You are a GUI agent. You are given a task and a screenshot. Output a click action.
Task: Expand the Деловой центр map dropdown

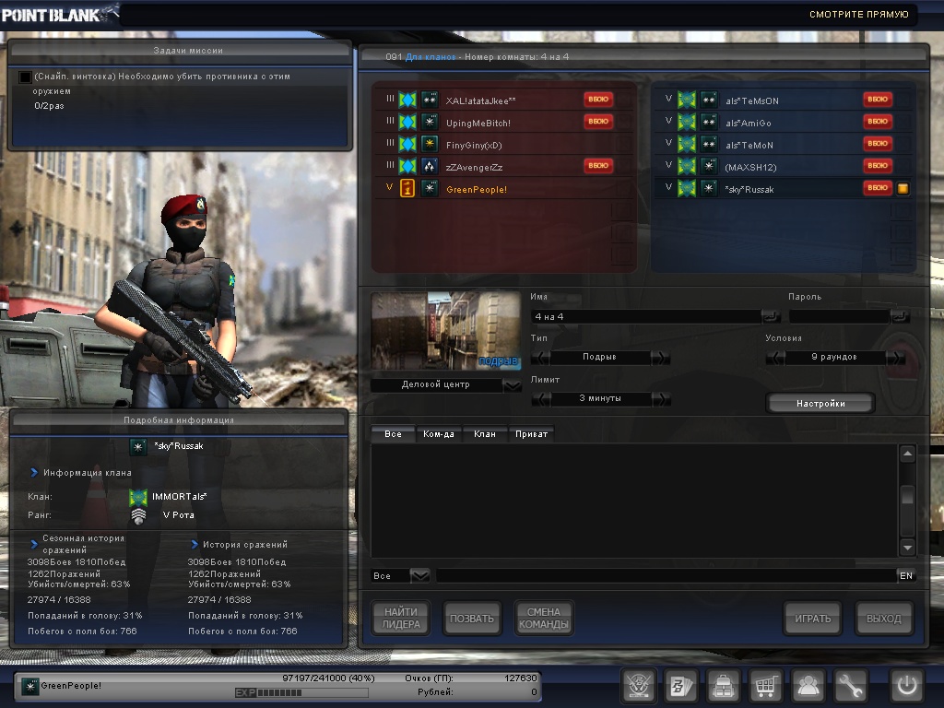[513, 385]
